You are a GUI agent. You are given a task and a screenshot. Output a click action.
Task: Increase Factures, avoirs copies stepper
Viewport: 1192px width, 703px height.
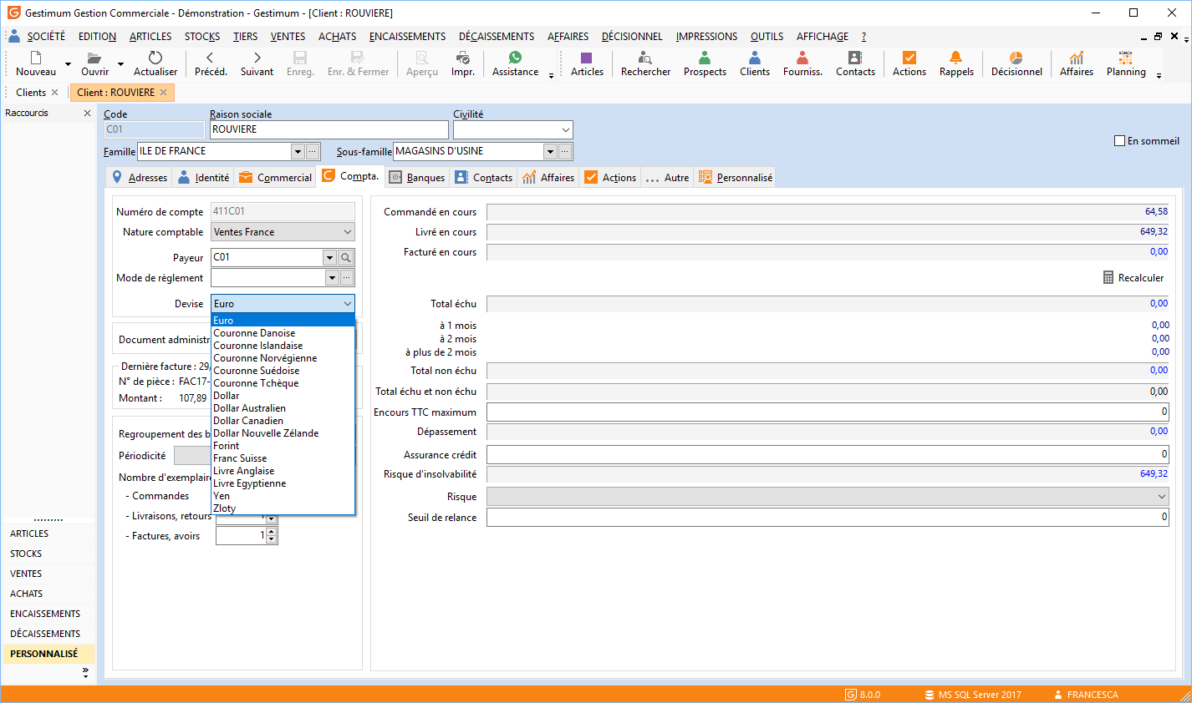click(x=272, y=532)
